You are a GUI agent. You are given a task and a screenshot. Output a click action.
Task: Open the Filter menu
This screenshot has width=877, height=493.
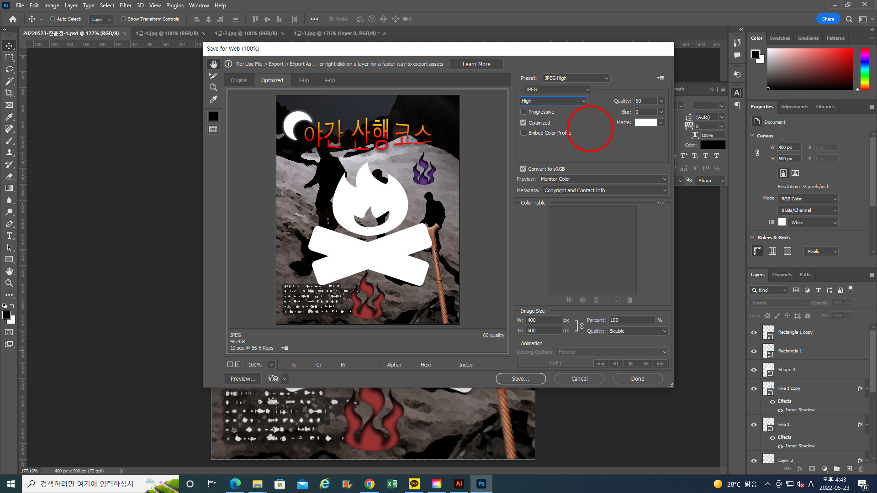click(125, 5)
